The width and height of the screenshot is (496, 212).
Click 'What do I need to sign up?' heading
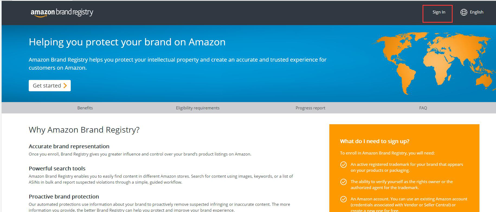[x=375, y=141]
